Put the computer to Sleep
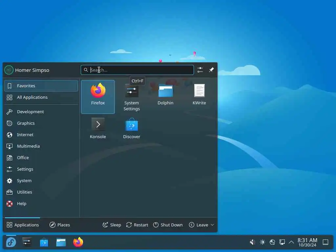This screenshot has width=336, height=252. [x=112, y=225]
